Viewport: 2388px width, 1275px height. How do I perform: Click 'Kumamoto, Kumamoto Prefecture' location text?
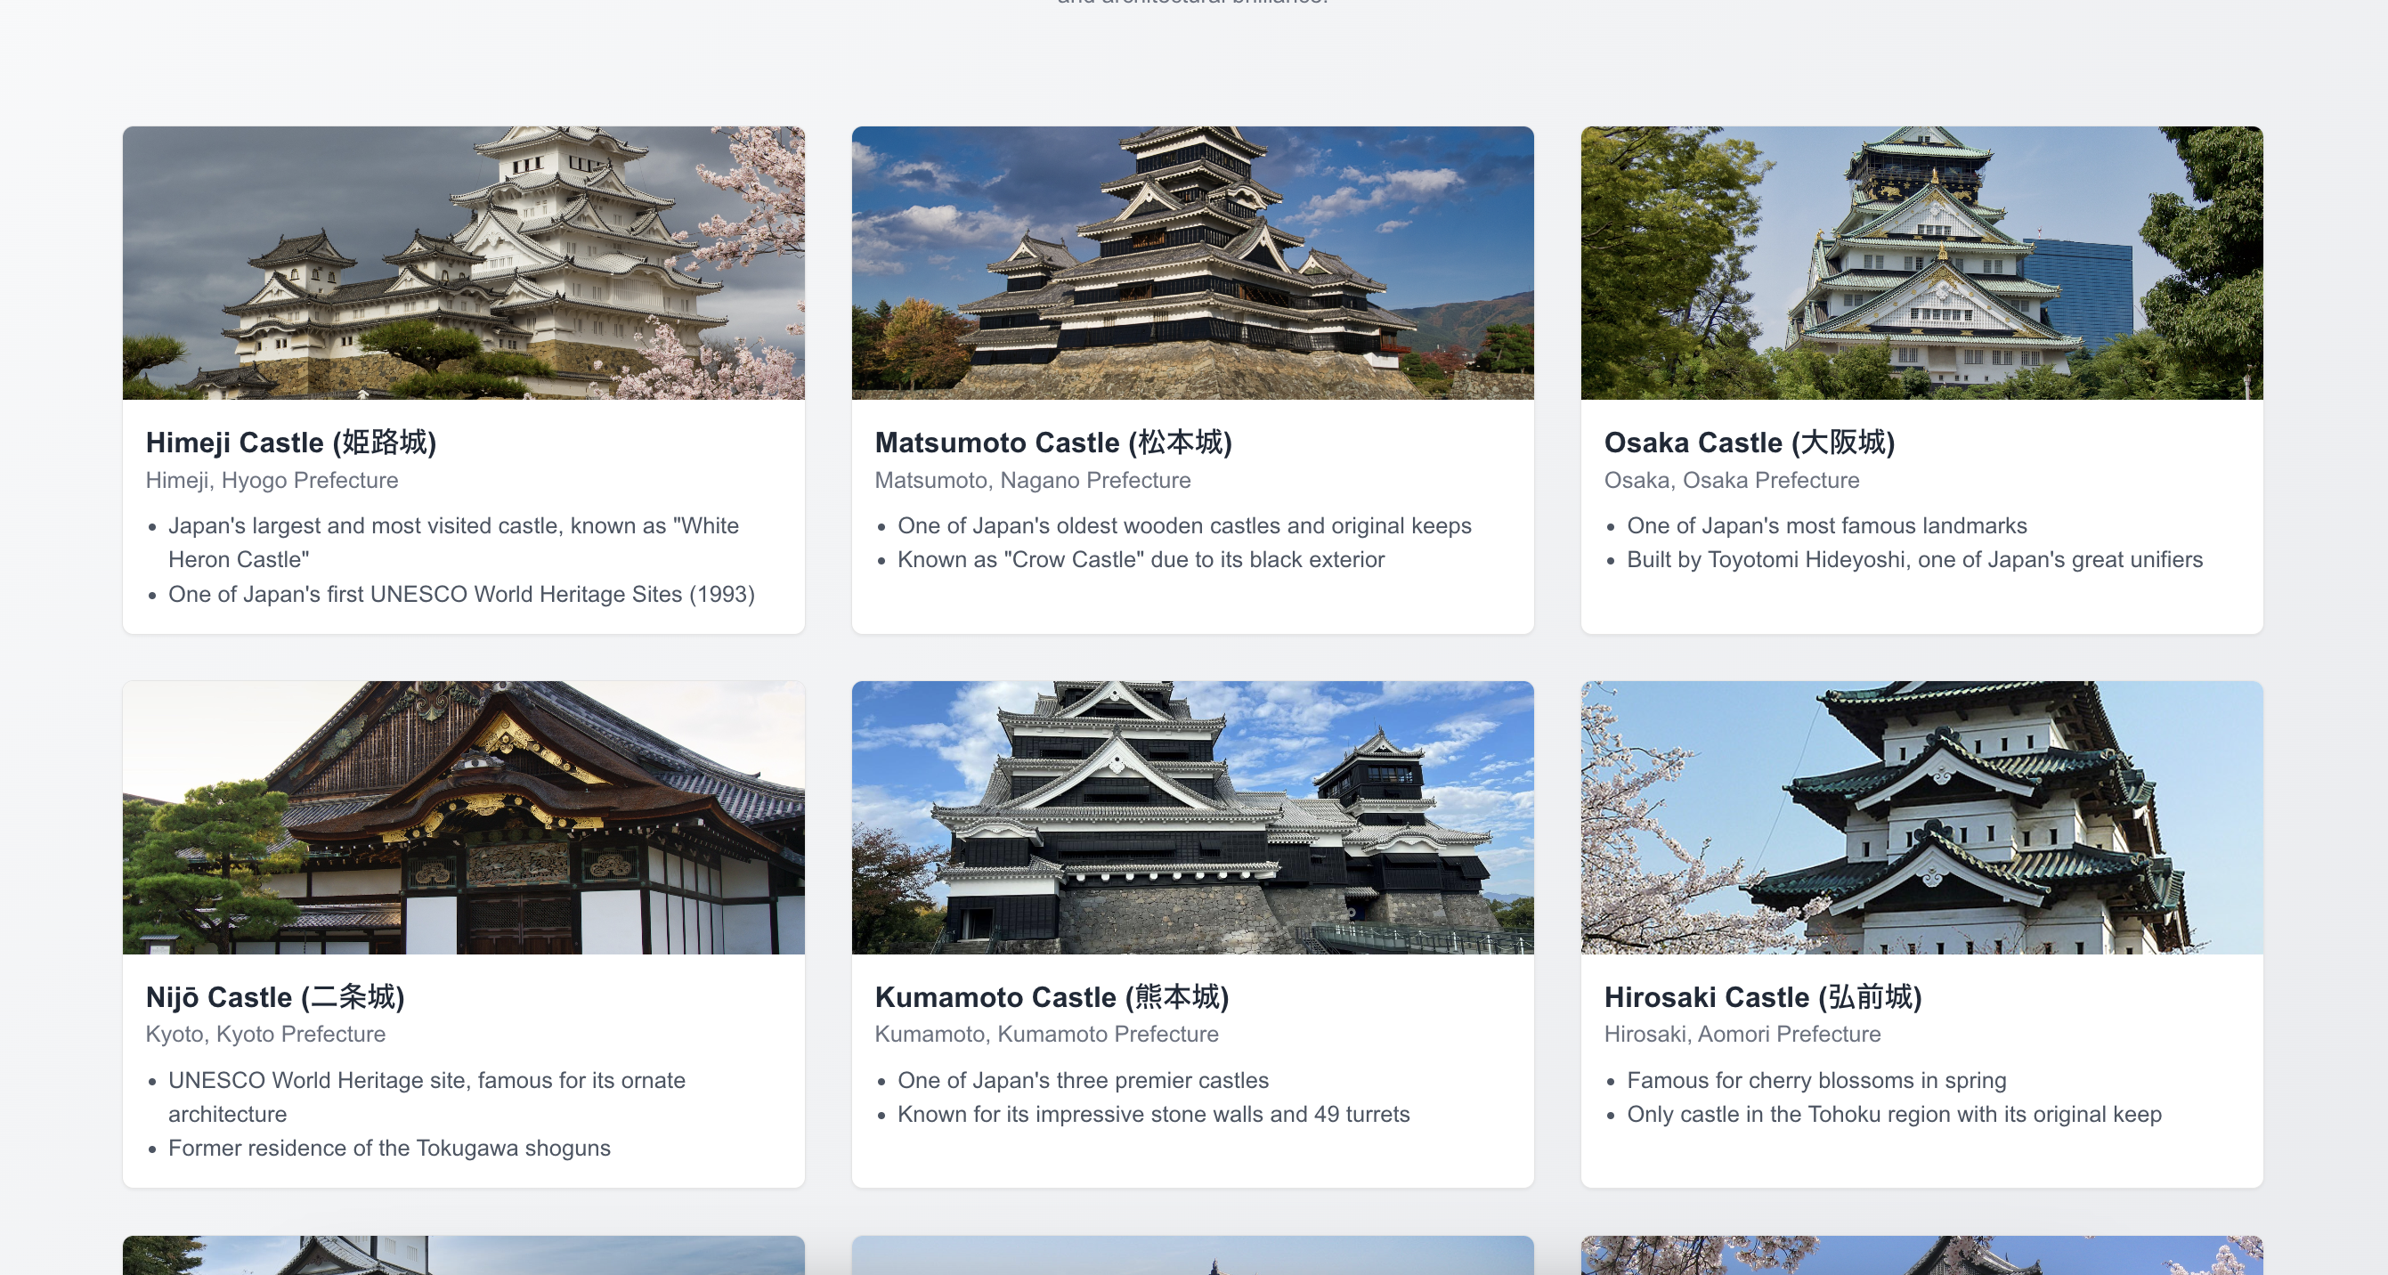click(1046, 1034)
